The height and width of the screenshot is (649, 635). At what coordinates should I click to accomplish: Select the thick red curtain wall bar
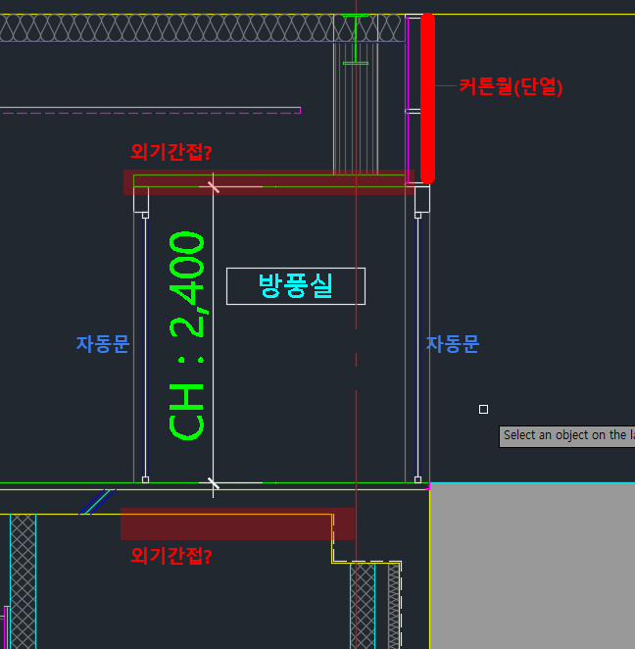427,98
